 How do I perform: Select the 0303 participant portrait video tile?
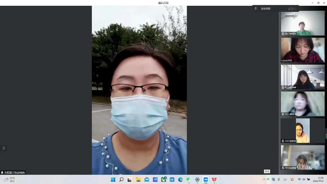(x=302, y=131)
